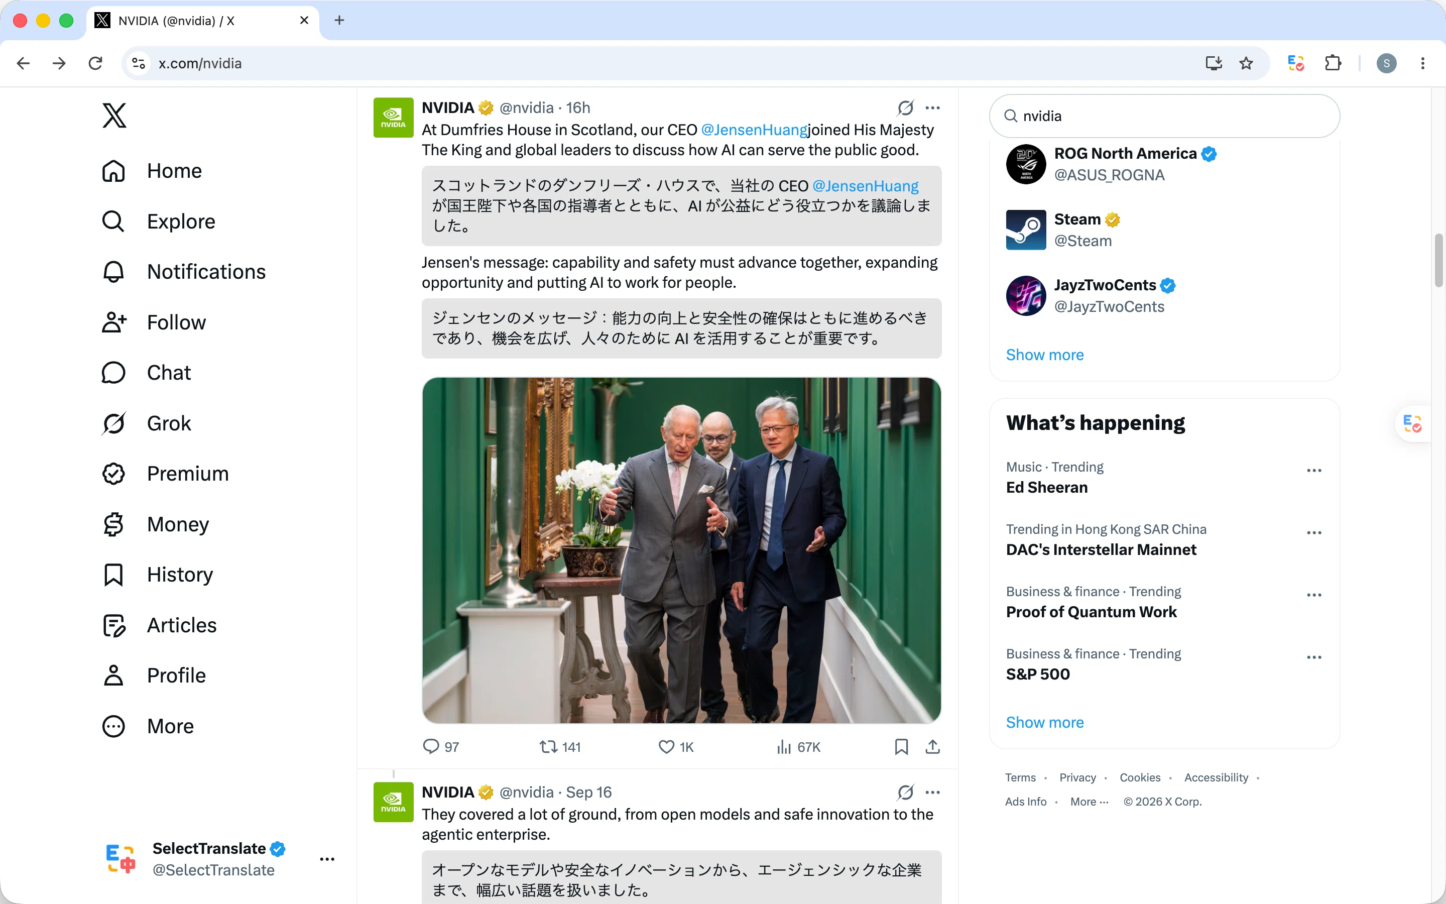Expand the footer More menu
This screenshot has height=904, width=1446.
1090,801
